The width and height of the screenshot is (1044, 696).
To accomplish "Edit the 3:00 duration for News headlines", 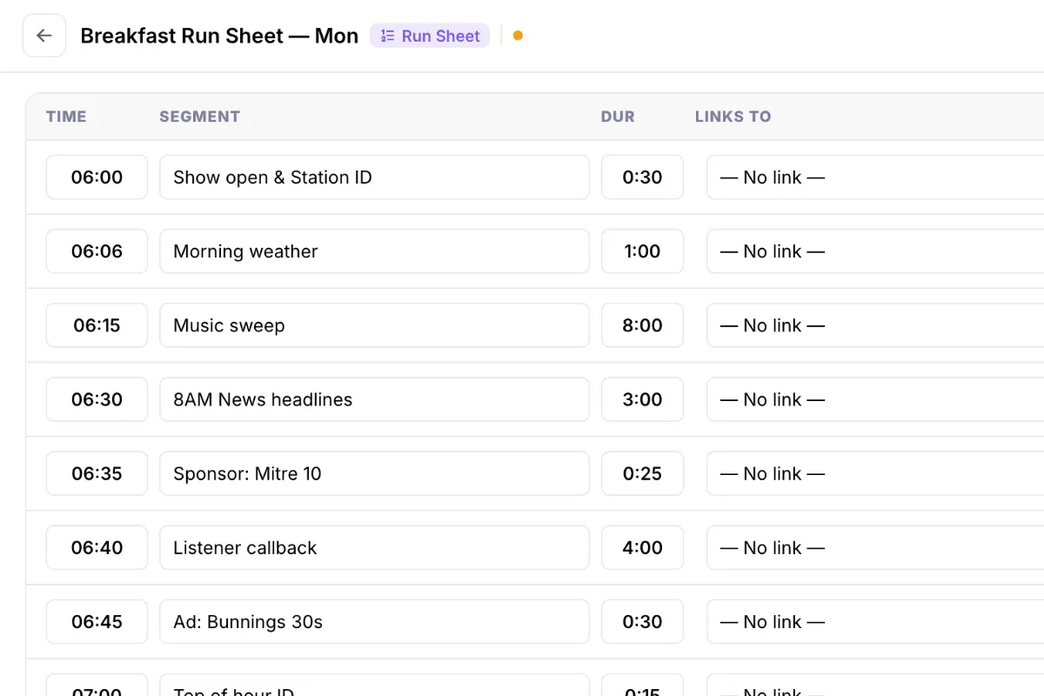I will click(x=642, y=399).
